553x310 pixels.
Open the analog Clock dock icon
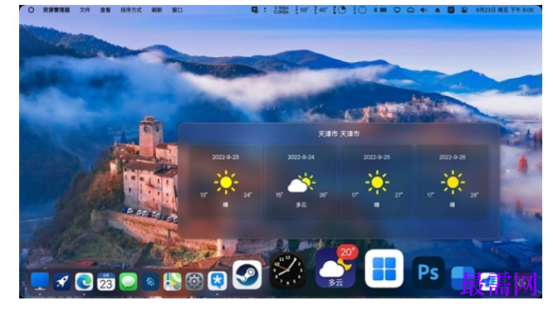click(288, 270)
